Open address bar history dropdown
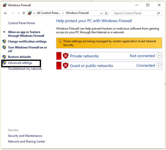Screen dimensions: 166x150 click(101, 13)
